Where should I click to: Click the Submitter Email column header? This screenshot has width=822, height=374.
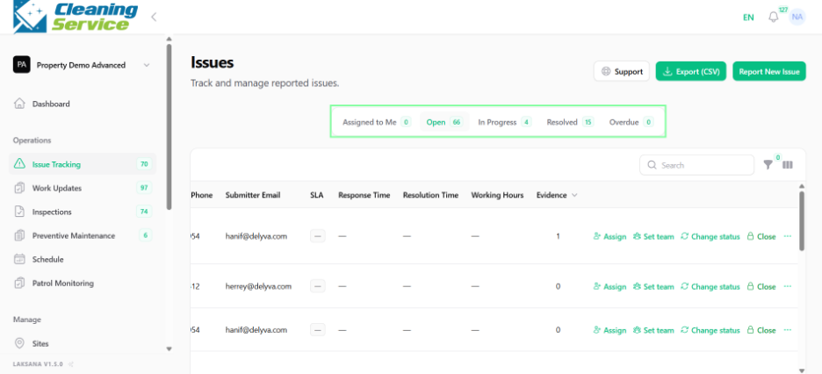tap(253, 195)
